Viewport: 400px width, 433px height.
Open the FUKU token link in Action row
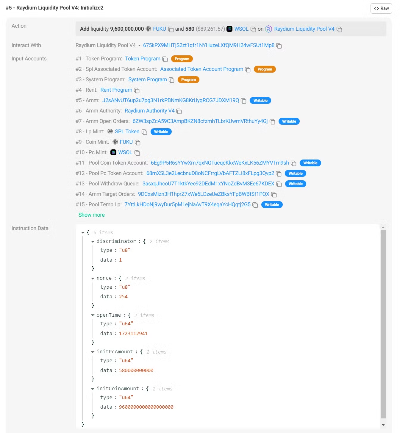(160, 29)
